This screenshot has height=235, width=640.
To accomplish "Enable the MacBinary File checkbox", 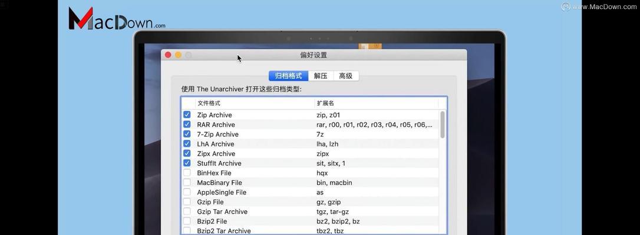I will pos(187,183).
